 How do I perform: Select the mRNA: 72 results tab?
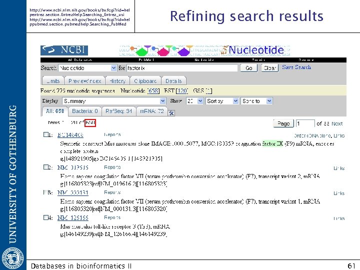point(152,111)
